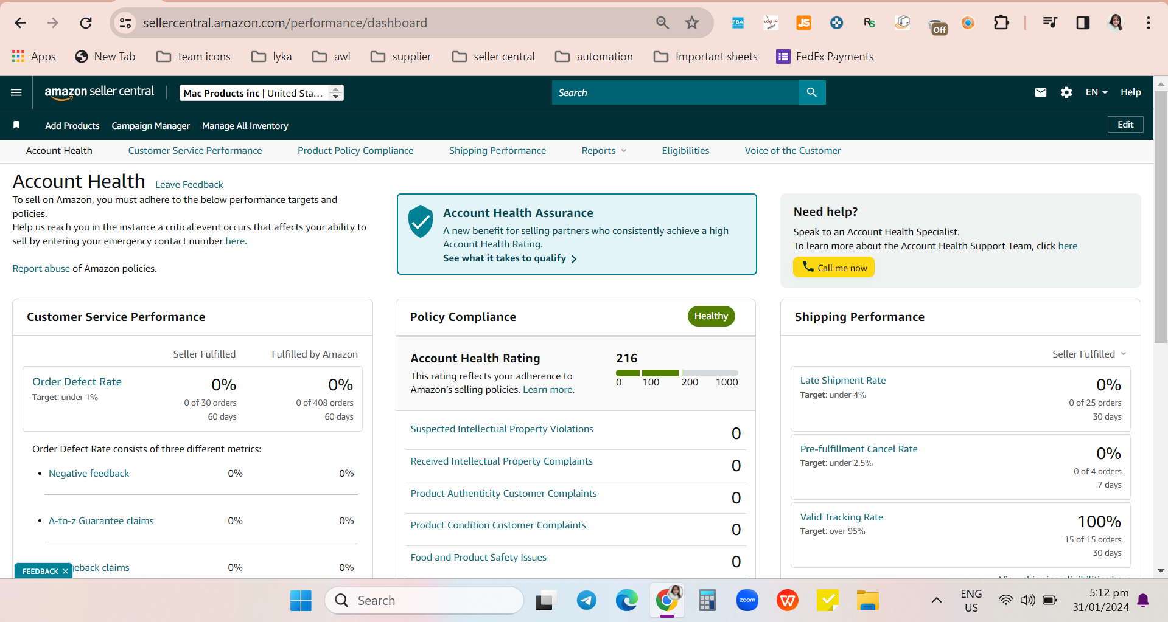Open the seller central bookmarks folder
This screenshot has width=1168, height=622.
494,57
